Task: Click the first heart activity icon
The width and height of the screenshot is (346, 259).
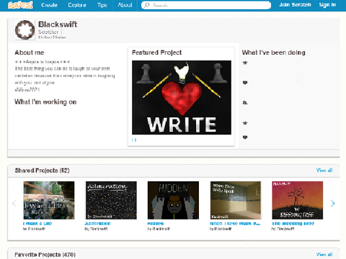Action: 245,83
